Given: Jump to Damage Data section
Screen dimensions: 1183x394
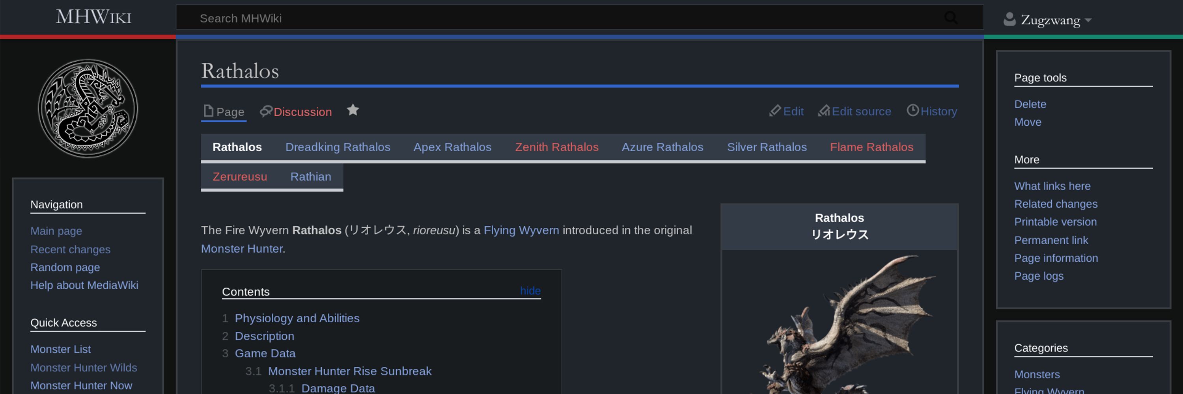Looking at the screenshot, I should coord(338,388).
